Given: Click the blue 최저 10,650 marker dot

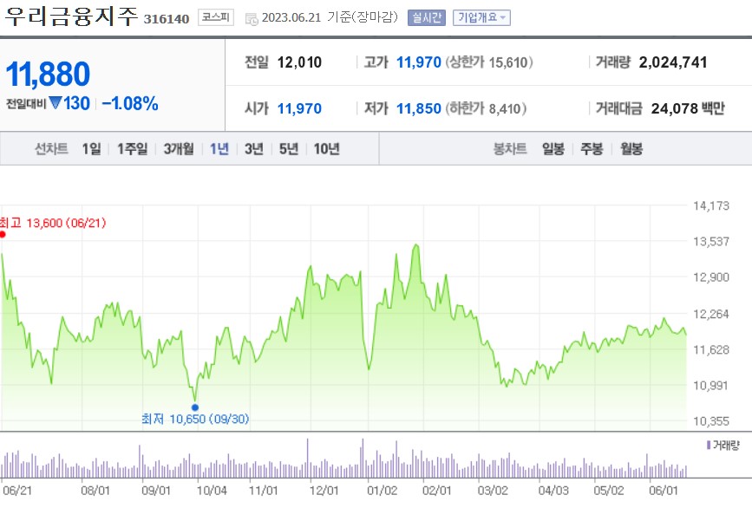Looking at the screenshot, I should tap(194, 407).
